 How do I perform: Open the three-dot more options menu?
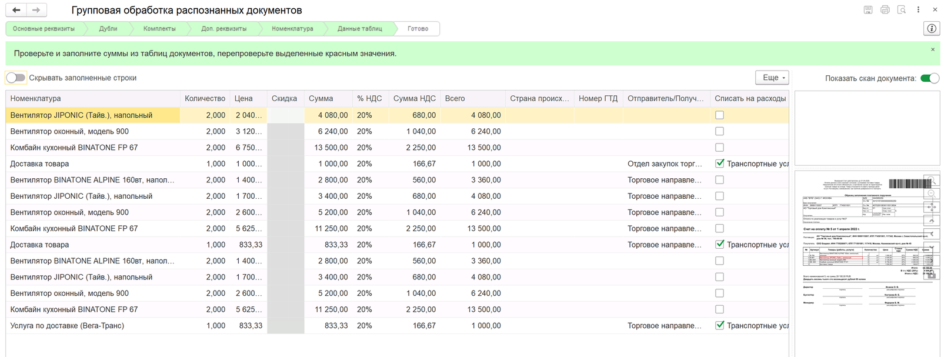[918, 10]
